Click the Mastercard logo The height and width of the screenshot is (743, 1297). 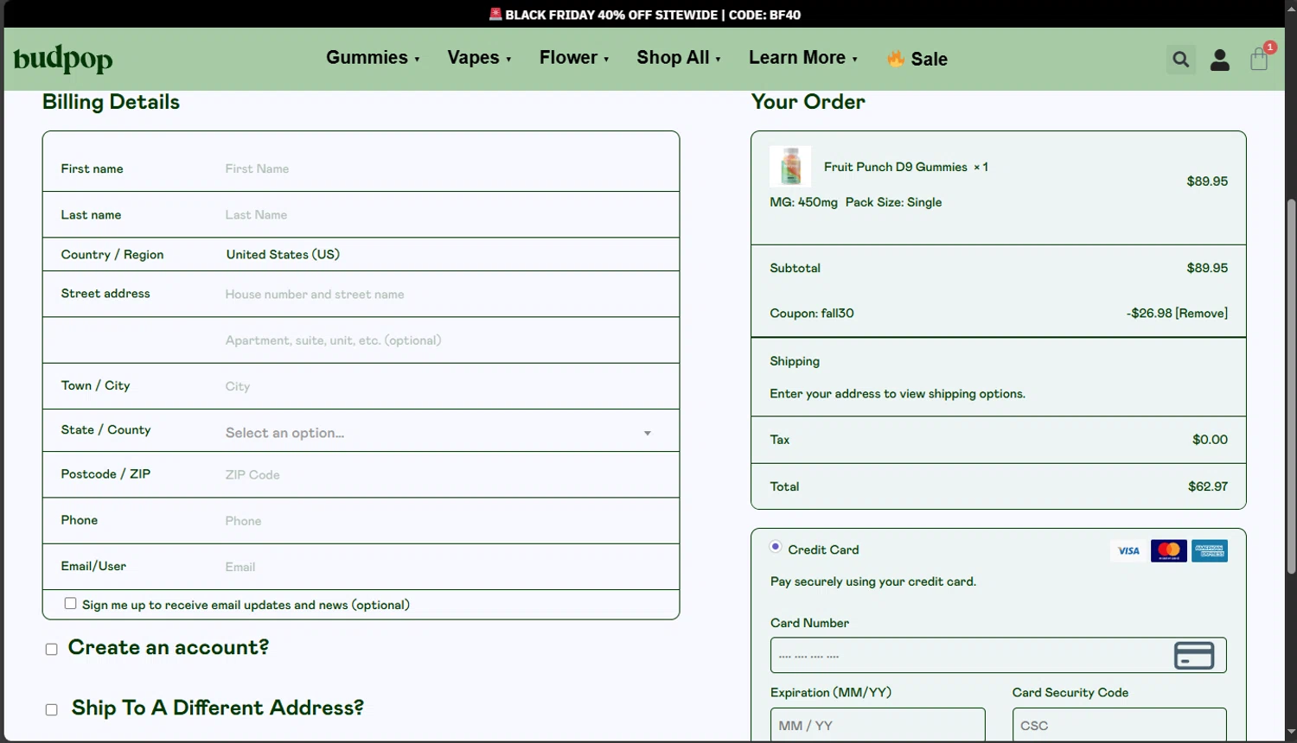(1169, 551)
